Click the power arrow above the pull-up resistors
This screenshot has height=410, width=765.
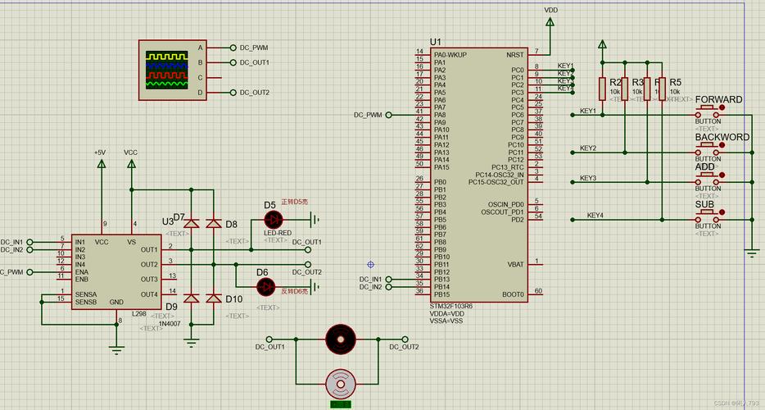[x=603, y=45]
